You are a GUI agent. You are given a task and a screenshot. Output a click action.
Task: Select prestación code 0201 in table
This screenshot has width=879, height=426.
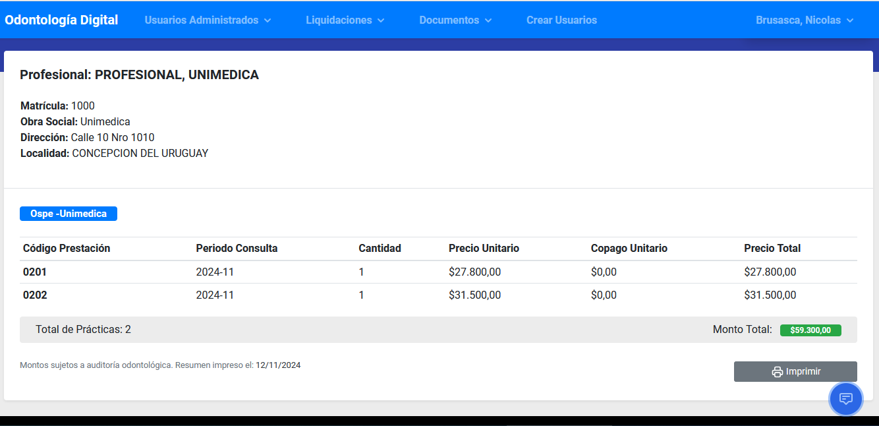[x=35, y=272]
